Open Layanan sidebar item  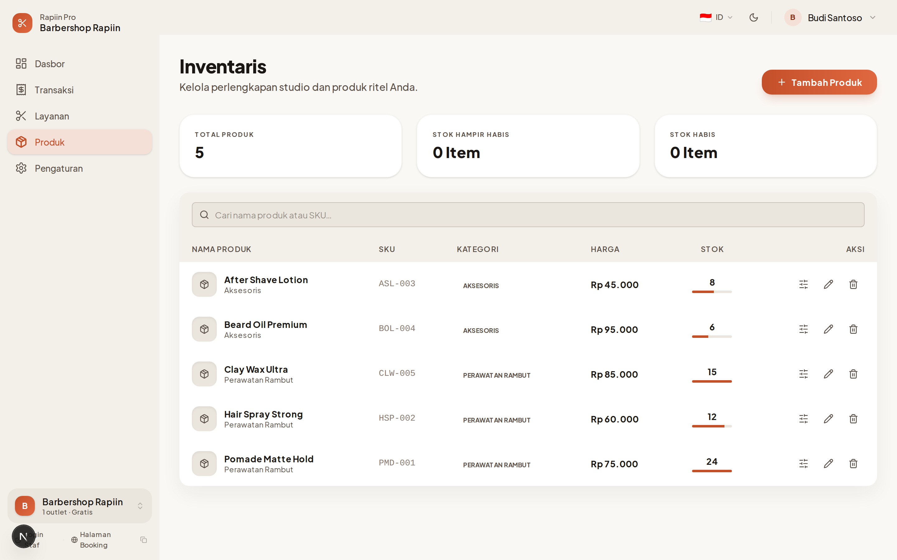click(52, 116)
